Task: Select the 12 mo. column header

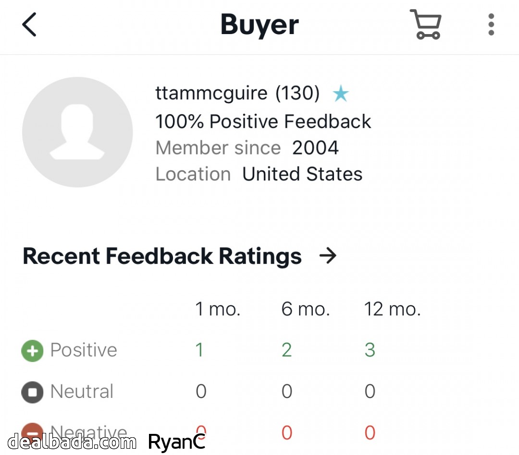Action: [x=392, y=310]
